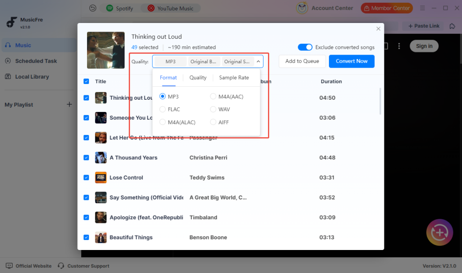462x273 pixels.
Task: Choose MP3 format radio button
Action: pos(162,97)
